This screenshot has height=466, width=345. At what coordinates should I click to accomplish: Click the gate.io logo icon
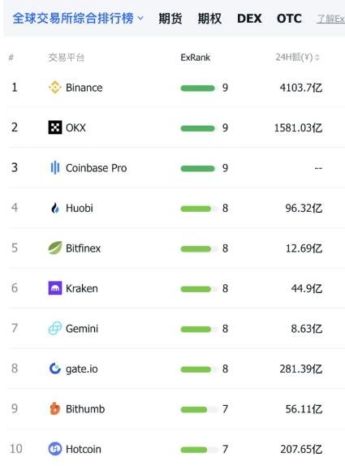tap(55, 369)
